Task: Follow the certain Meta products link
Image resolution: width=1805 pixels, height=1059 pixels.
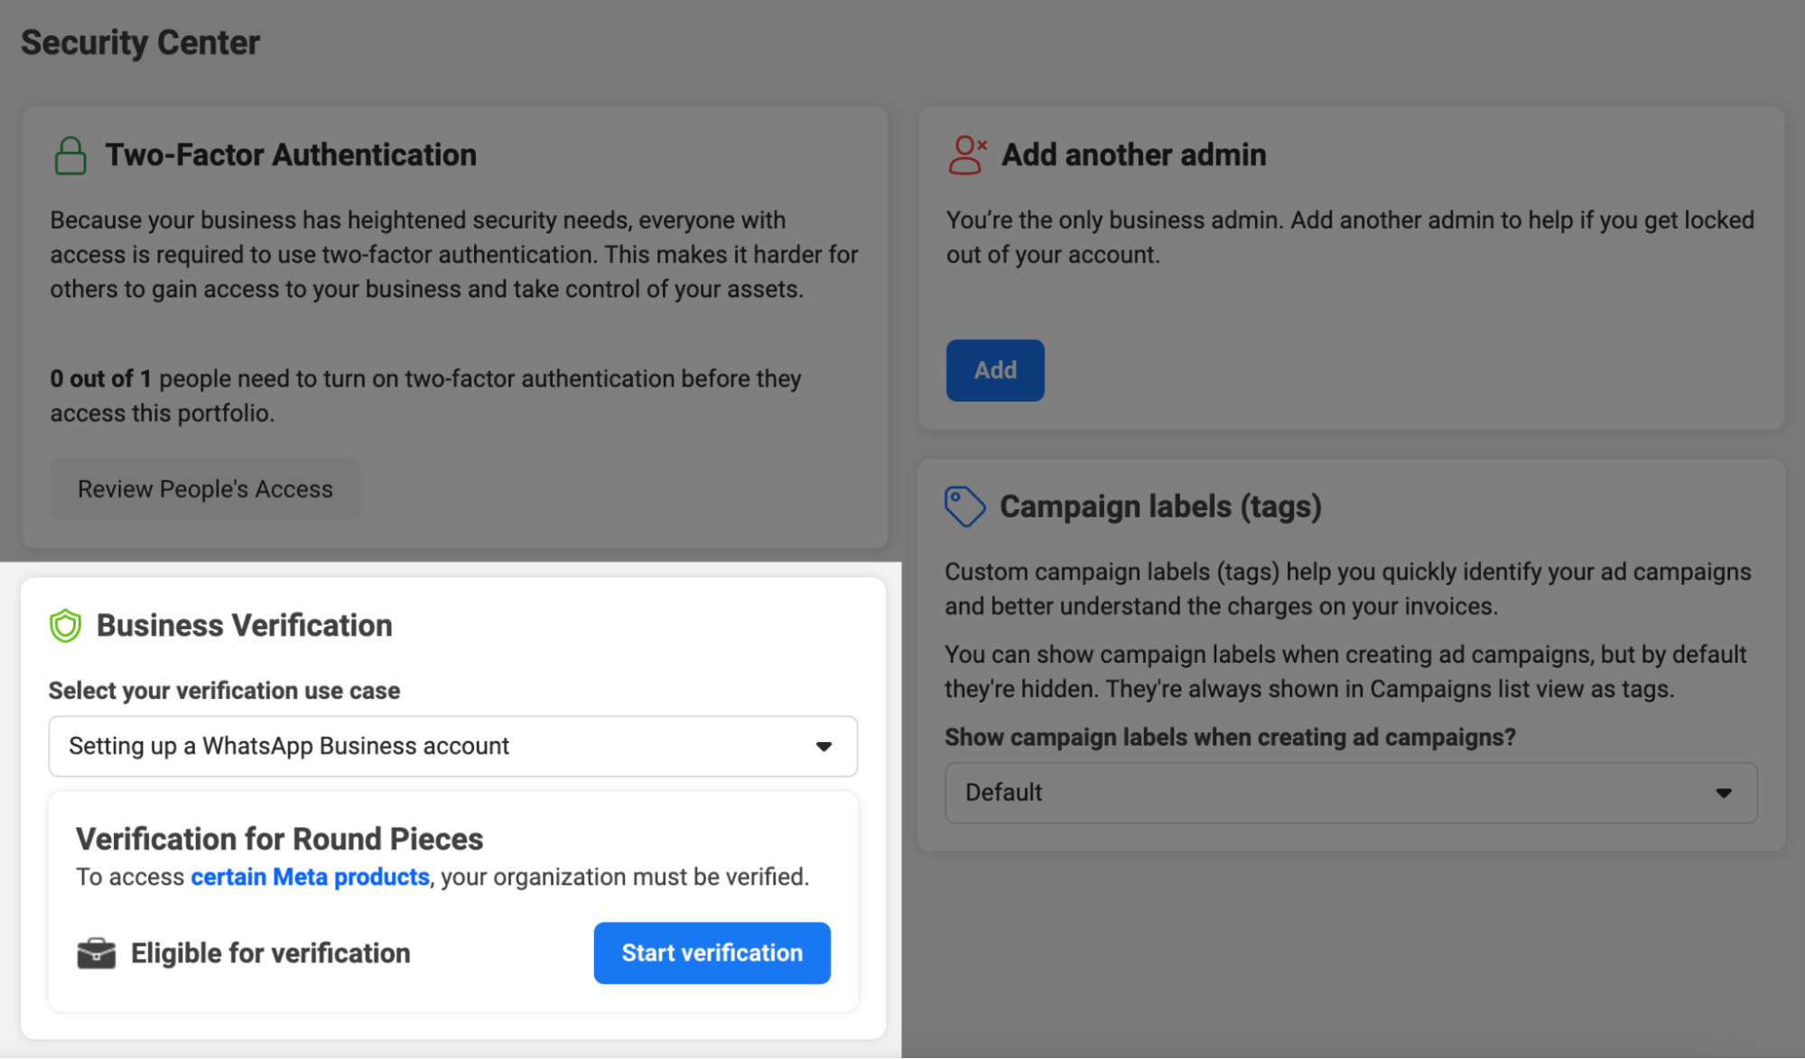Action: point(310,877)
